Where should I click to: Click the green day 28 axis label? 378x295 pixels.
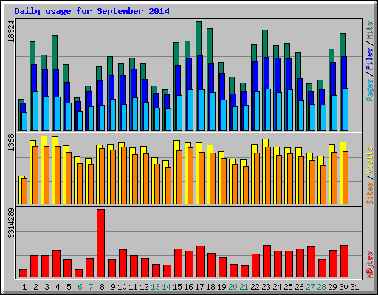321,287
